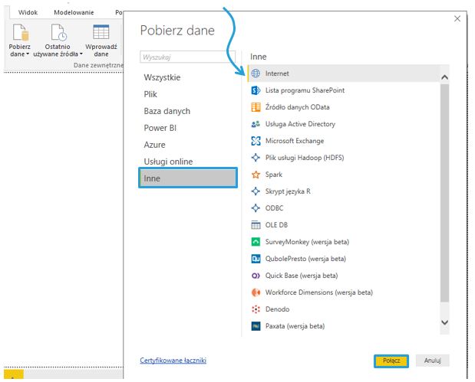This screenshot has height=382, width=475.
Task: Switch to the Widok ribbon tab
Action: [28, 13]
